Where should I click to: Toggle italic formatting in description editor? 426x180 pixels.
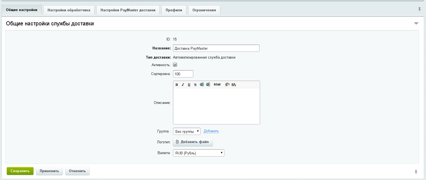(x=183, y=85)
